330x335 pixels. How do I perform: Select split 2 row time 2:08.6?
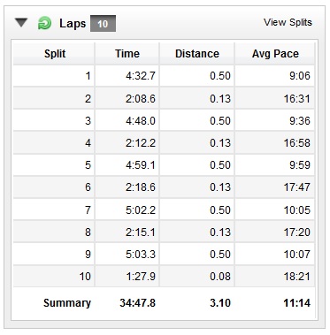[141, 99]
